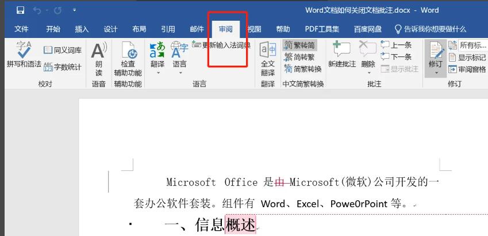This screenshot has height=236, width=488.
Task: Open the 所有标记 markup display dropdown
Action: click(472, 45)
